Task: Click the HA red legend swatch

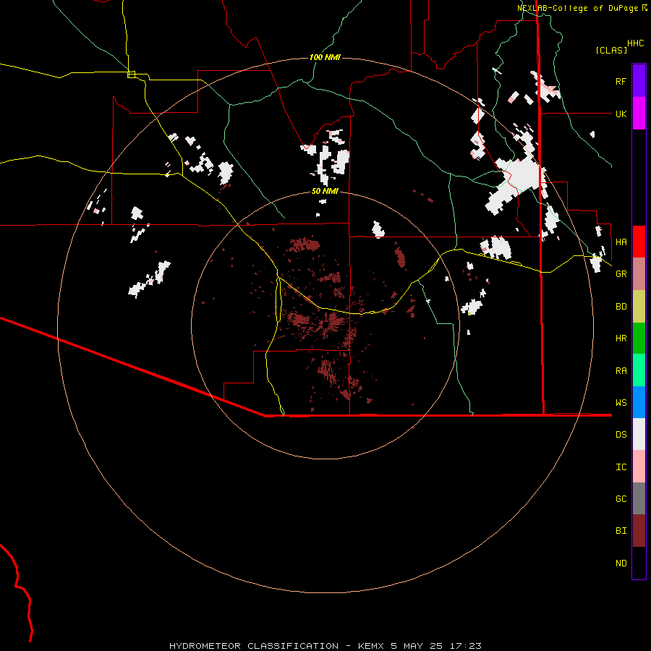Action: pyautogui.click(x=639, y=242)
